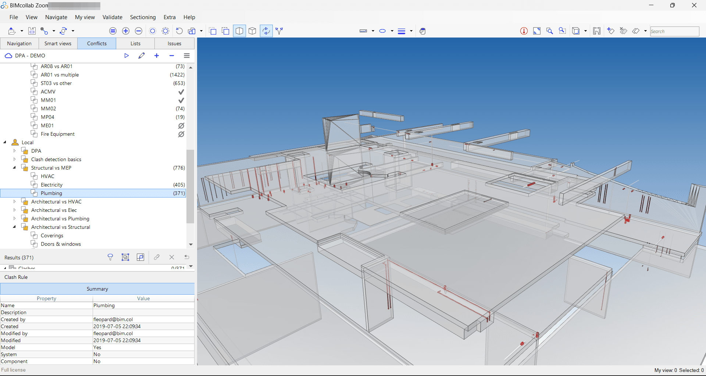Show the hidden ME01 clash rule
The height and width of the screenshot is (376, 706).
point(181,125)
